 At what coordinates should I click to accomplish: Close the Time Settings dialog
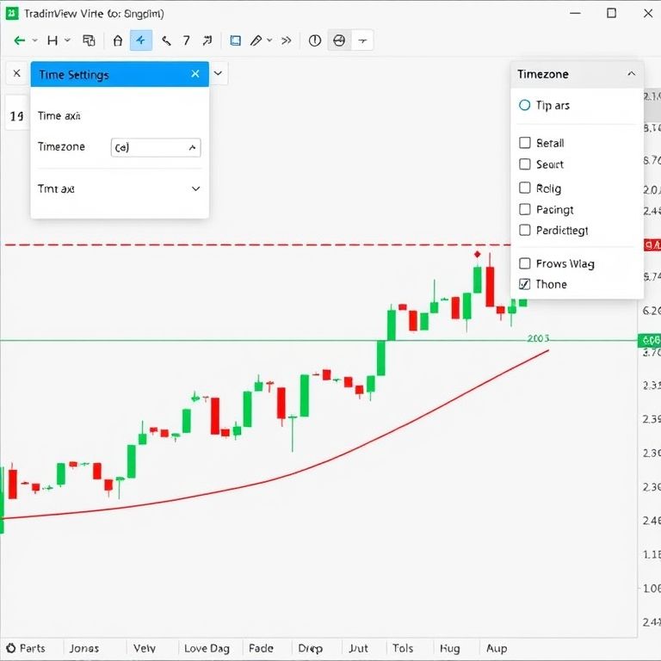(x=195, y=75)
